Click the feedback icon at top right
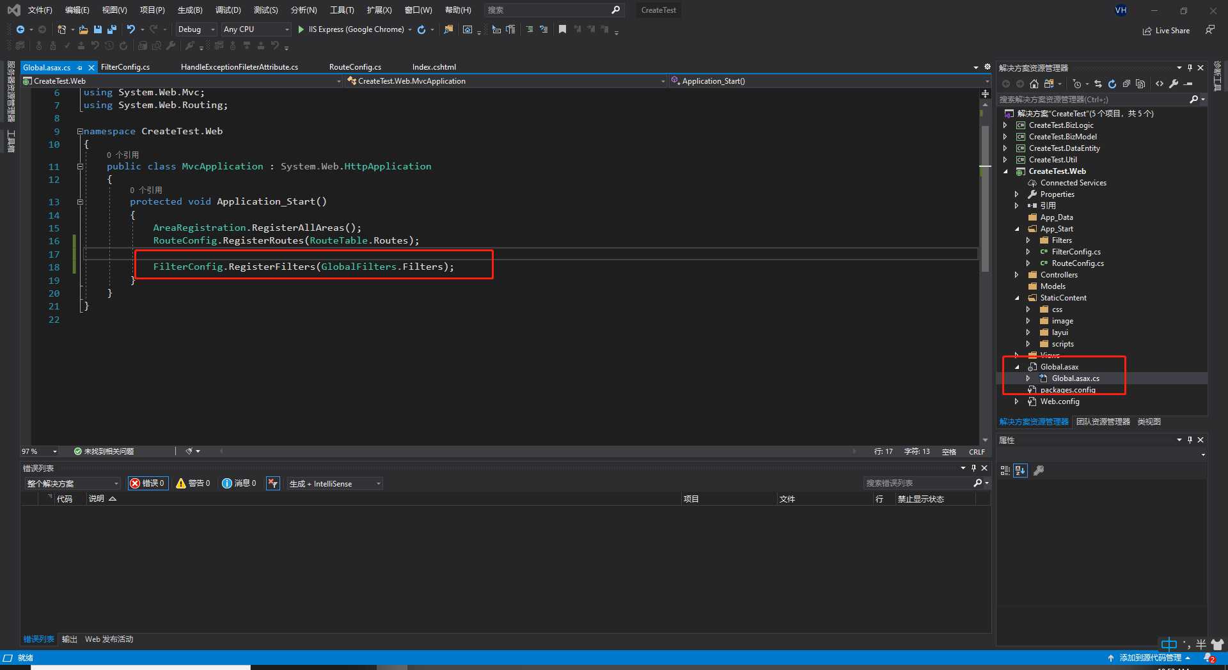The height and width of the screenshot is (670, 1228). click(x=1210, y=30)
